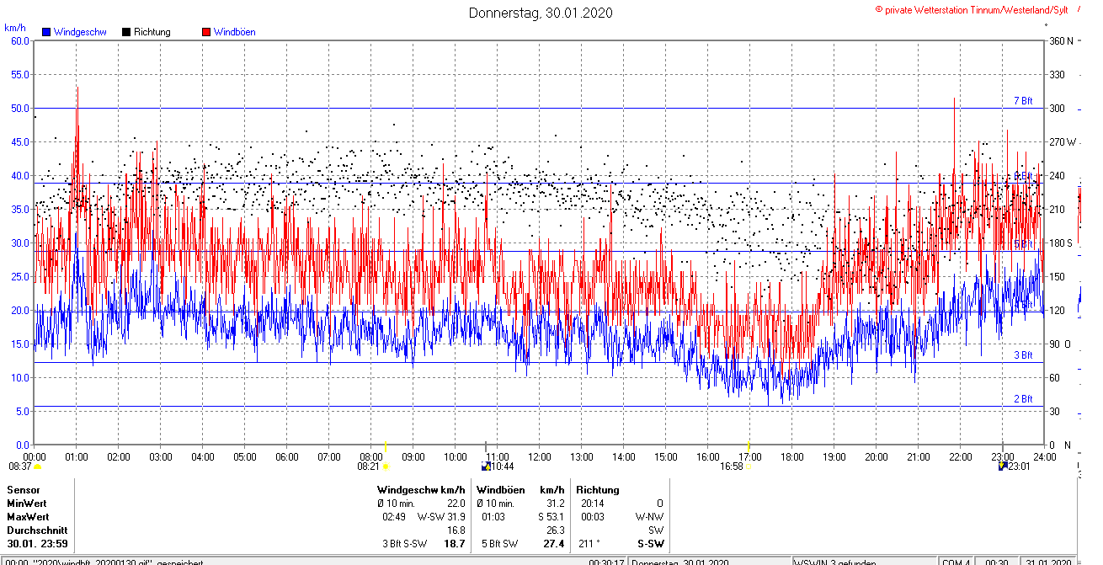Click the Windböen legend label

coord(235,32)
